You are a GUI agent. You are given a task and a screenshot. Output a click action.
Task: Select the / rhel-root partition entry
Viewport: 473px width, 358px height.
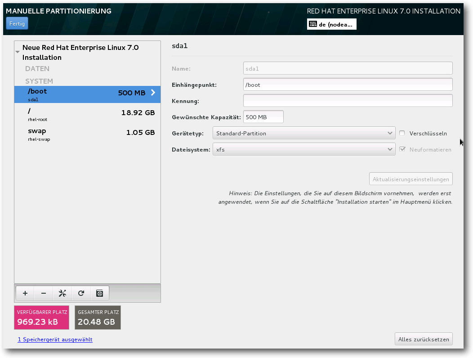click(87, 114)
